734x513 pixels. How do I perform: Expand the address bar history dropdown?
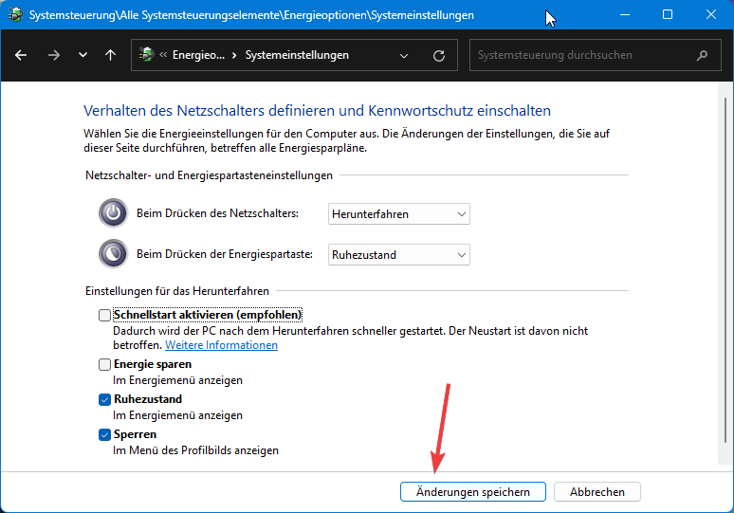[x=404, y=56]
